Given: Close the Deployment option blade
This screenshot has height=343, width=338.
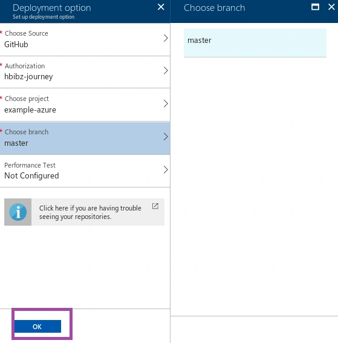Looking at the screenshot, I should click(x=161, y=7).
